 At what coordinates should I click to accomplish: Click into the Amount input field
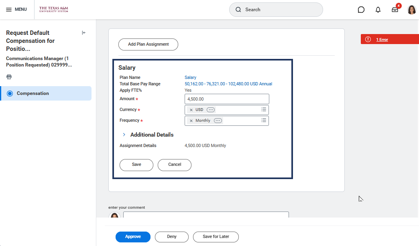click(x=227, y=99)
